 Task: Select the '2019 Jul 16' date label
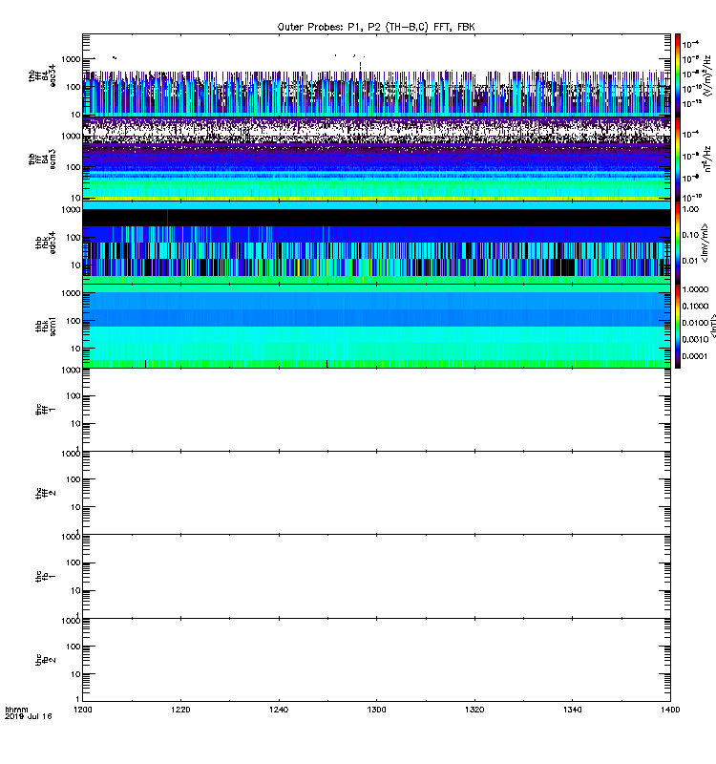pos(29,716)
